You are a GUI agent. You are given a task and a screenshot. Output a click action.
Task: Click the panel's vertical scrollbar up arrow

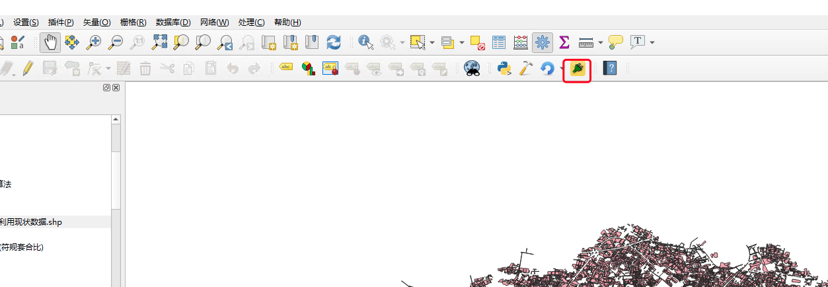coord(116,120)
